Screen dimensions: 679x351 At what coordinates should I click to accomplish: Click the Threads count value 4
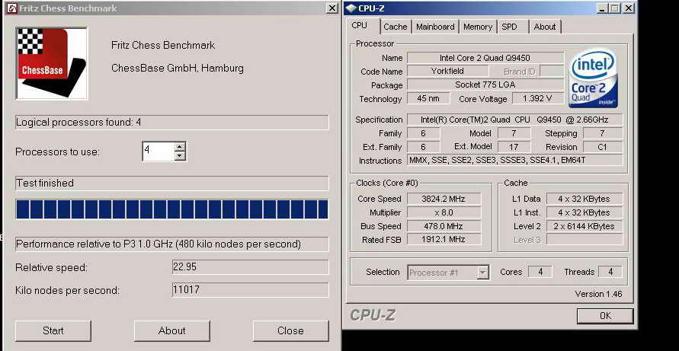click(610, 273)
